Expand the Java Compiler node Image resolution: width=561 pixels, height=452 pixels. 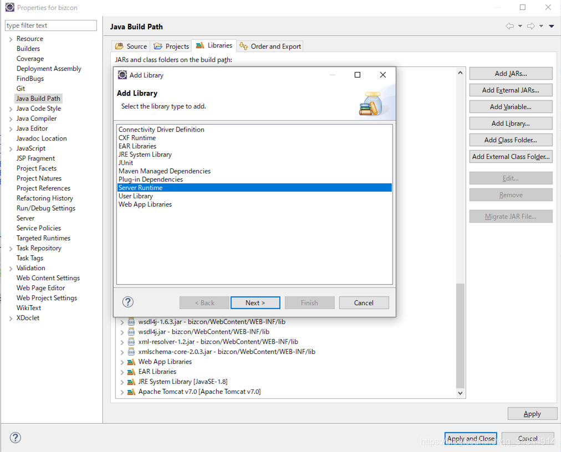(11, 119)
